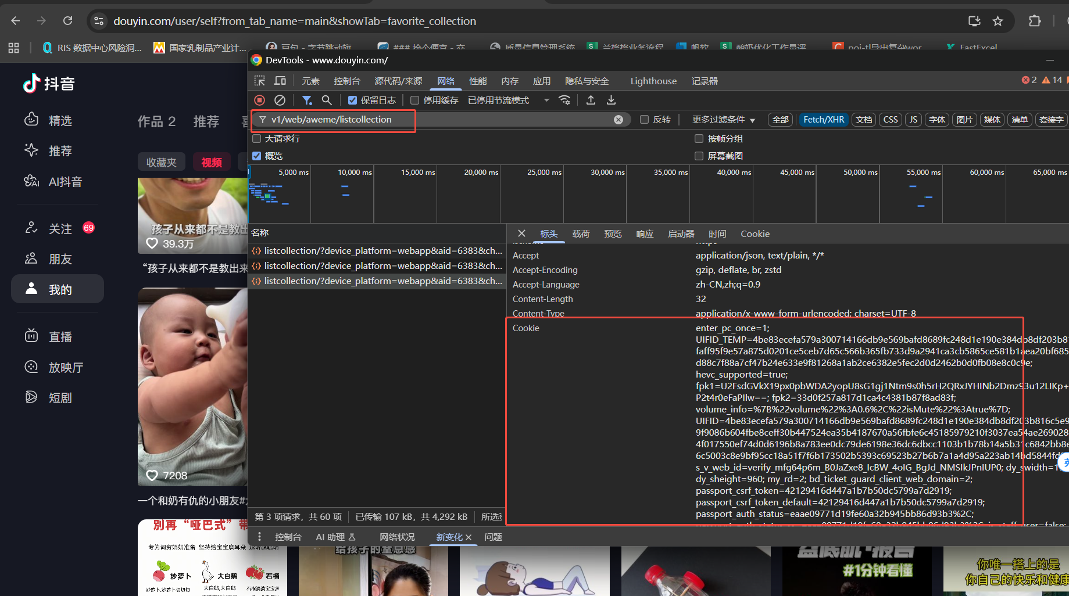
Task: Check the 反转 filter checkbox
Action: click(x=644, y=120)
